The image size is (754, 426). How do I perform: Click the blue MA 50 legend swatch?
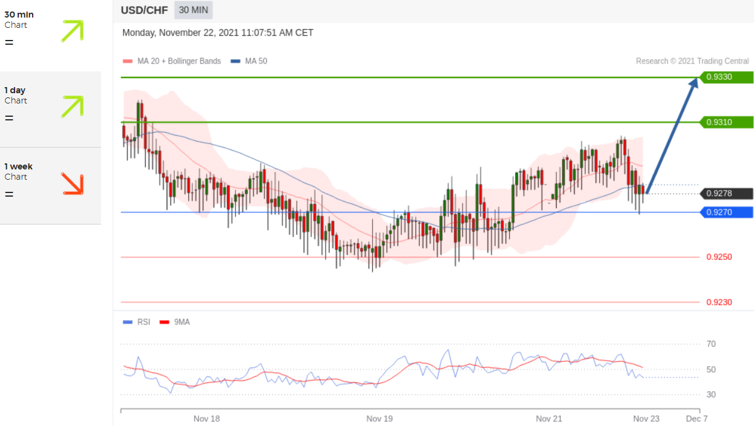(x=235, y=61)
